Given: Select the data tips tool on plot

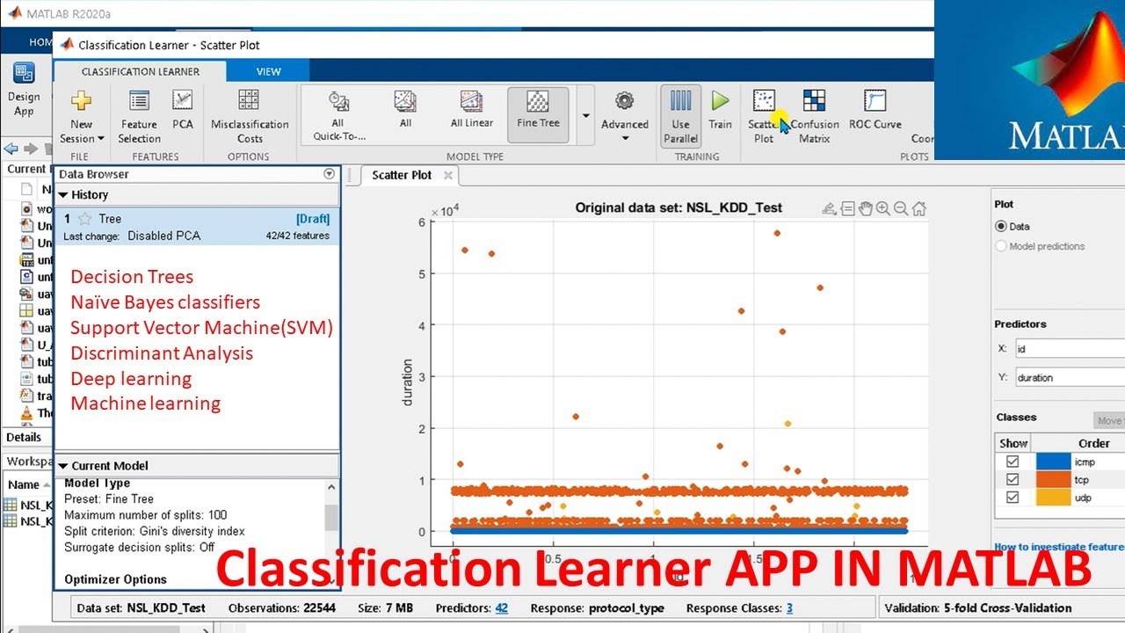Looking at the screenshot, I should click(847, 208).
